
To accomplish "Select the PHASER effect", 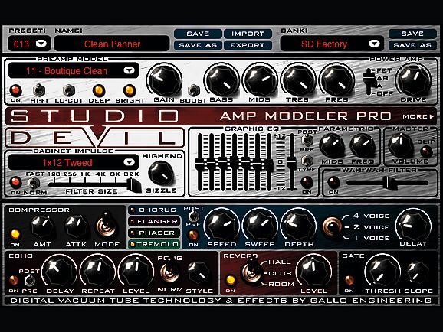I will tap(154, 233).
